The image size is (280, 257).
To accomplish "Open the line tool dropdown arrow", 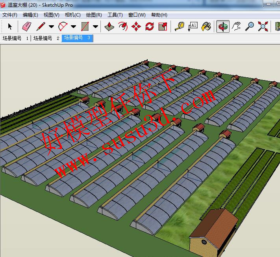I will (52, 27).
